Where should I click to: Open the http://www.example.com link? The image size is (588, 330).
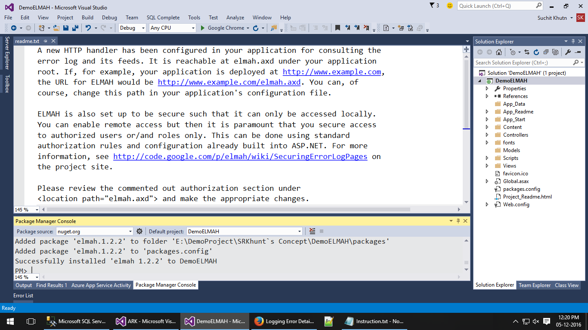332,72
